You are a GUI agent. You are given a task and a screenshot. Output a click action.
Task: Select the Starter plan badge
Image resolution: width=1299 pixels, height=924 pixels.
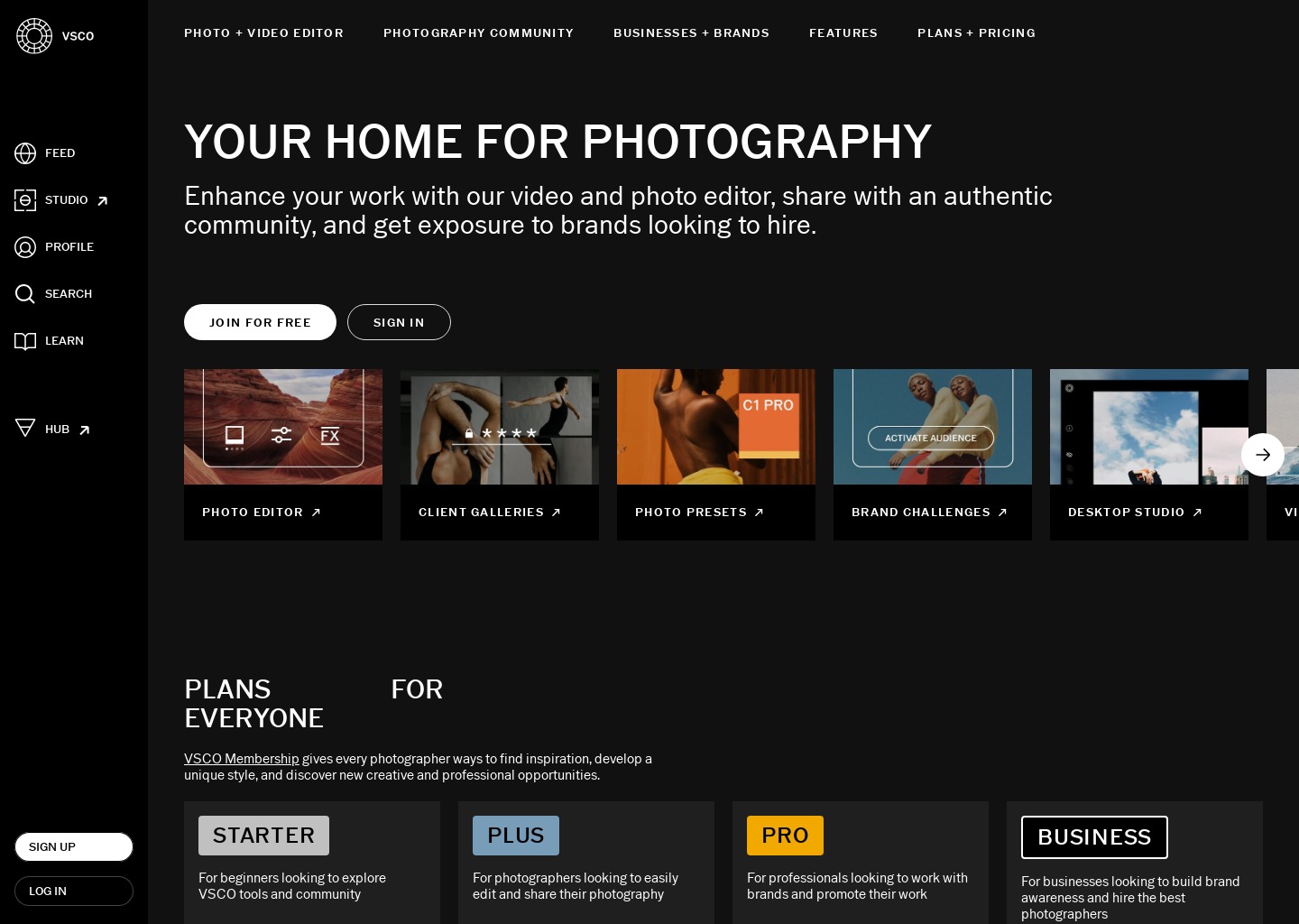[x=263, y=836]
